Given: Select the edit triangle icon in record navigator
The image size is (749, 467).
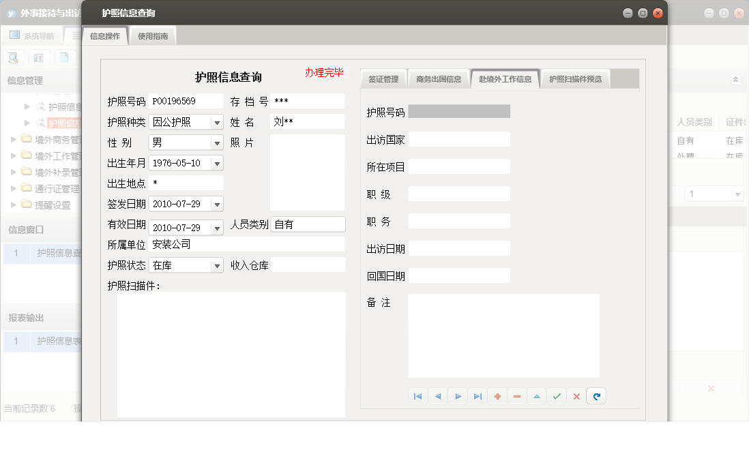Looking at the screenshot, I should [x=536, y=395].
